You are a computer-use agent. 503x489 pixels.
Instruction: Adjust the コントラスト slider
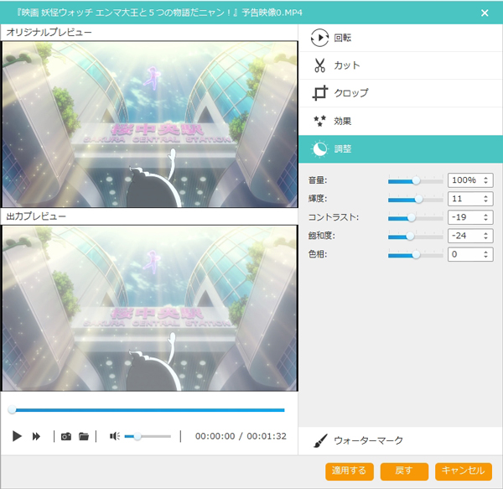tap(416, 218)
